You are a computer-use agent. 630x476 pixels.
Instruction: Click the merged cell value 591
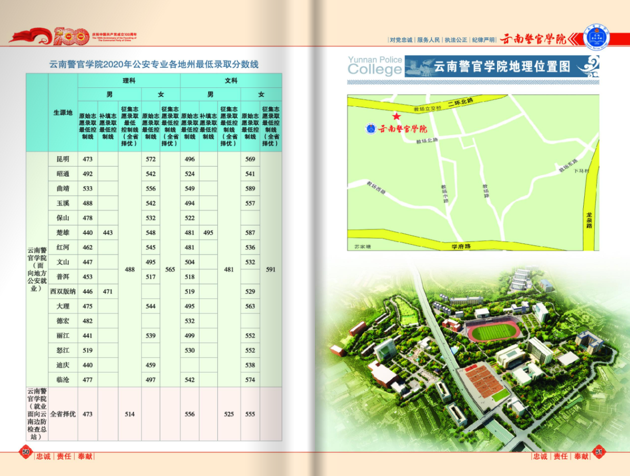[x=271, y=269]
